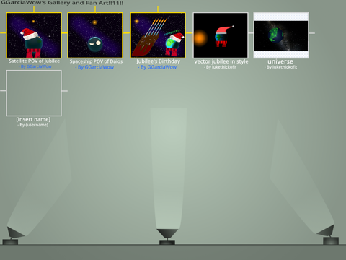Select the empty placeholder picture frame
The image size is (346, 260).
(x=34, y=93)
